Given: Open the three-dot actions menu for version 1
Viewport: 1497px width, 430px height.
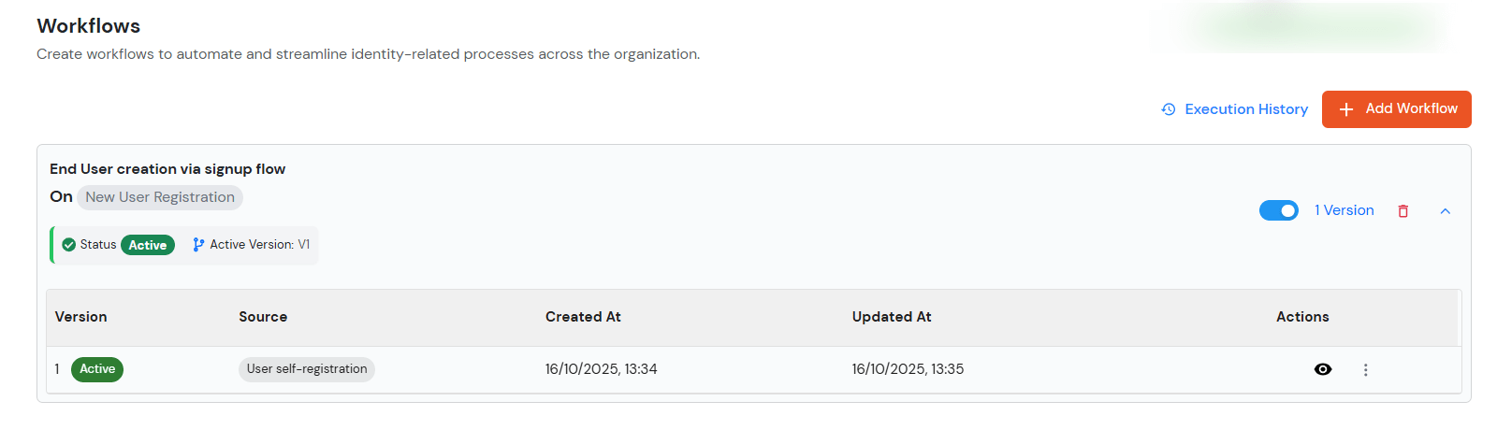Looking at the screenshot, I should click(x=1365, y=370).
